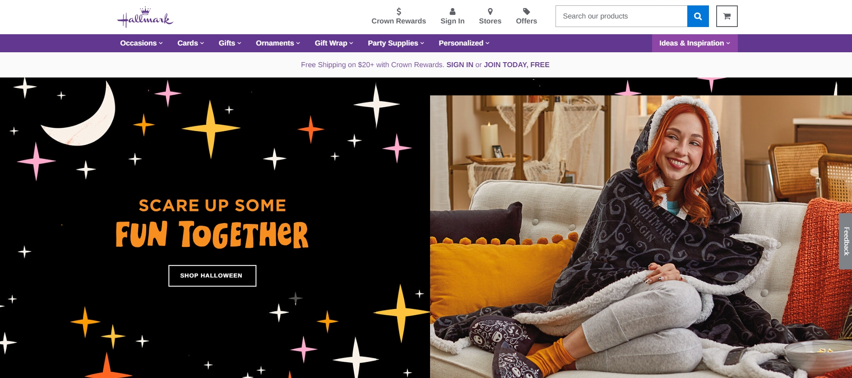The width and height of the screenshot is (852, 378).
Task: Expand the Cards dropdown menu
Action: point(190,43)
